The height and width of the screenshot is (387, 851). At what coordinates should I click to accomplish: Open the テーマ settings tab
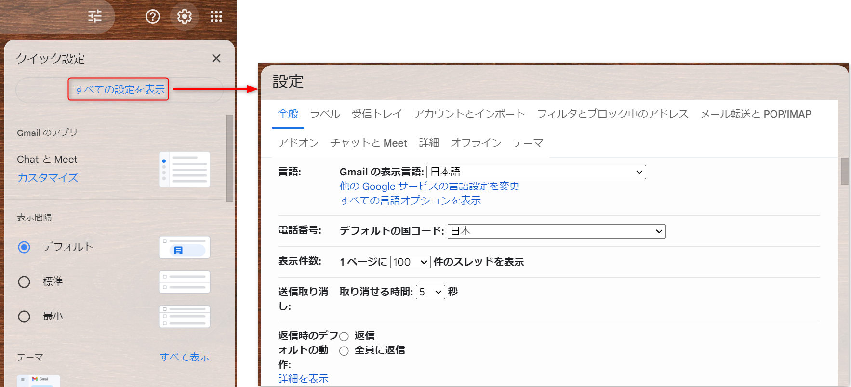pyautogui.click(x=528, y=143)
